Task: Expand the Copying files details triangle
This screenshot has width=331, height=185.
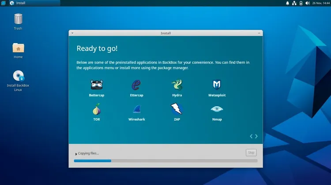Action: [x=76, y=154]
